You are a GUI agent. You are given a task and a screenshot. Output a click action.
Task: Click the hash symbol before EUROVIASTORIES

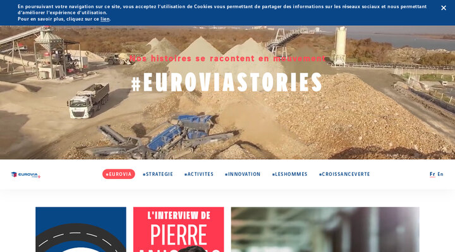click(136, 84)
